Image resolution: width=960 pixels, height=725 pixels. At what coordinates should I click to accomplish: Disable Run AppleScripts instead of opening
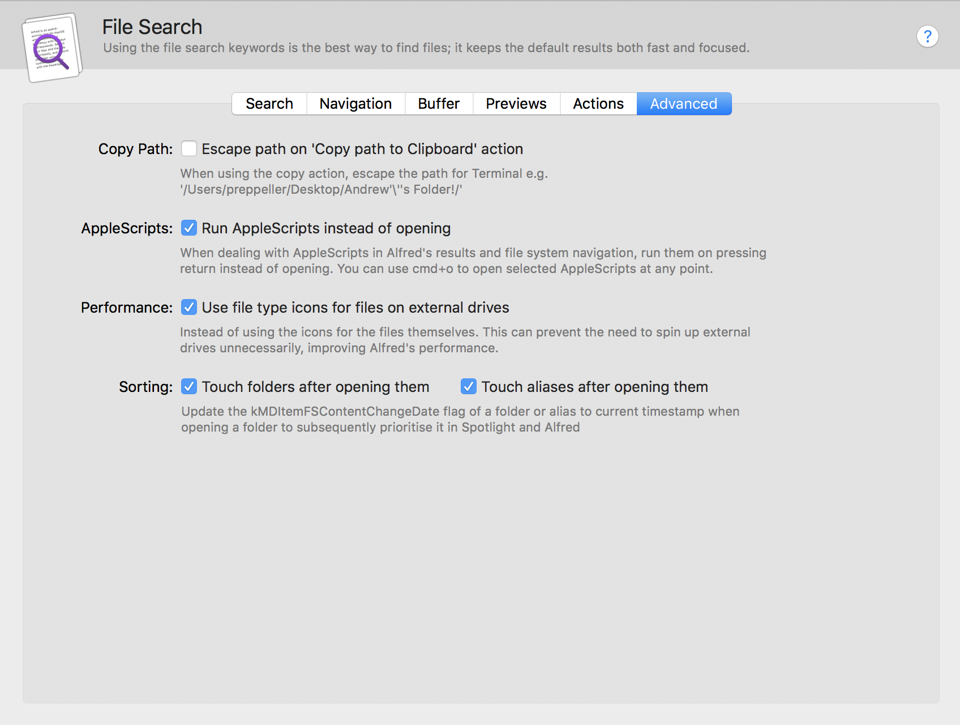click(x=189, y=228)
